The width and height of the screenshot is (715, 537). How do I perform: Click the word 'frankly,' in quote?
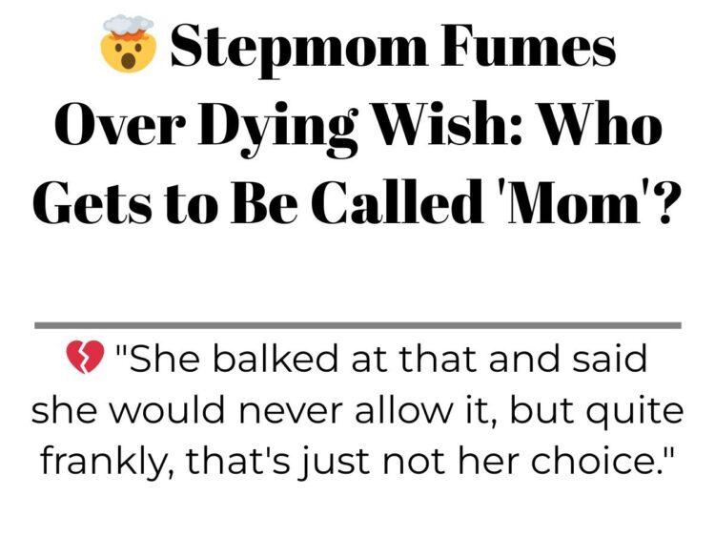tap(107, 464)
